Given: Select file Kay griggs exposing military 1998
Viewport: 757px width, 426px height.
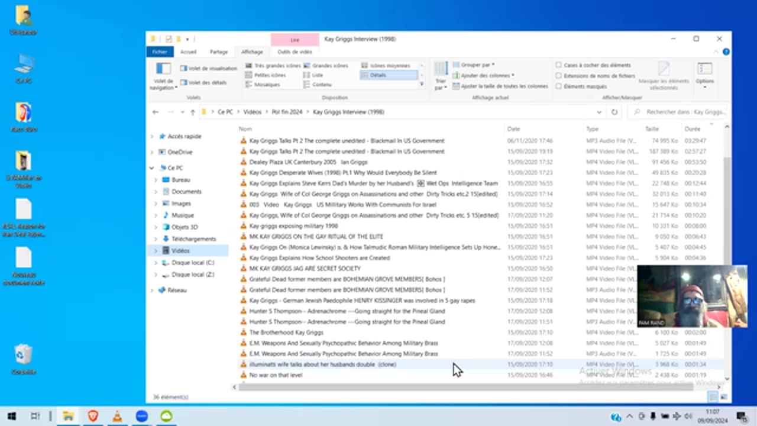Looking at the screenshot, I should coord(293,226).
